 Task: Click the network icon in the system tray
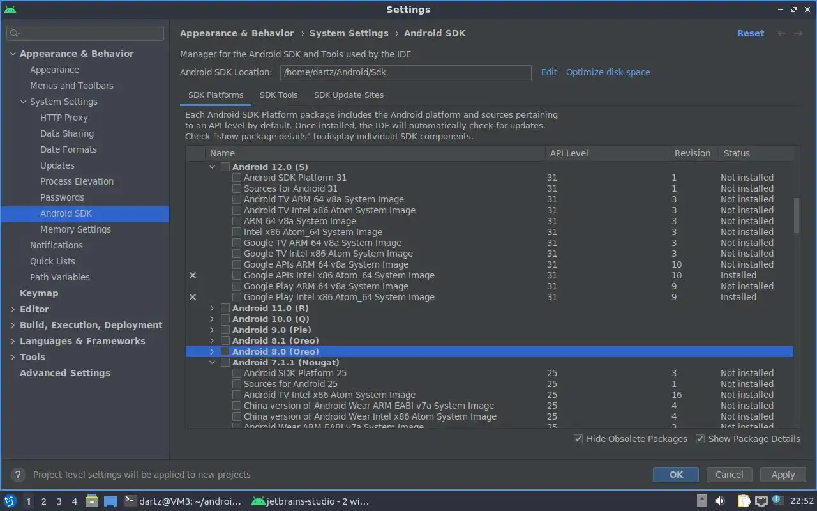(x=761, y=501)
